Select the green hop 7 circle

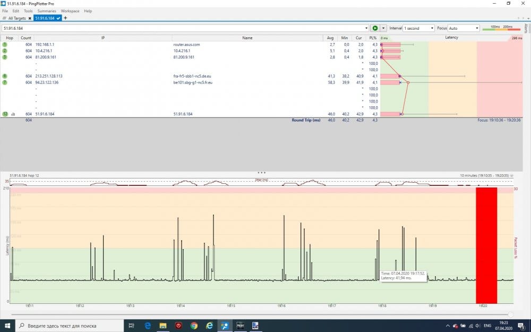coord(5,82)
